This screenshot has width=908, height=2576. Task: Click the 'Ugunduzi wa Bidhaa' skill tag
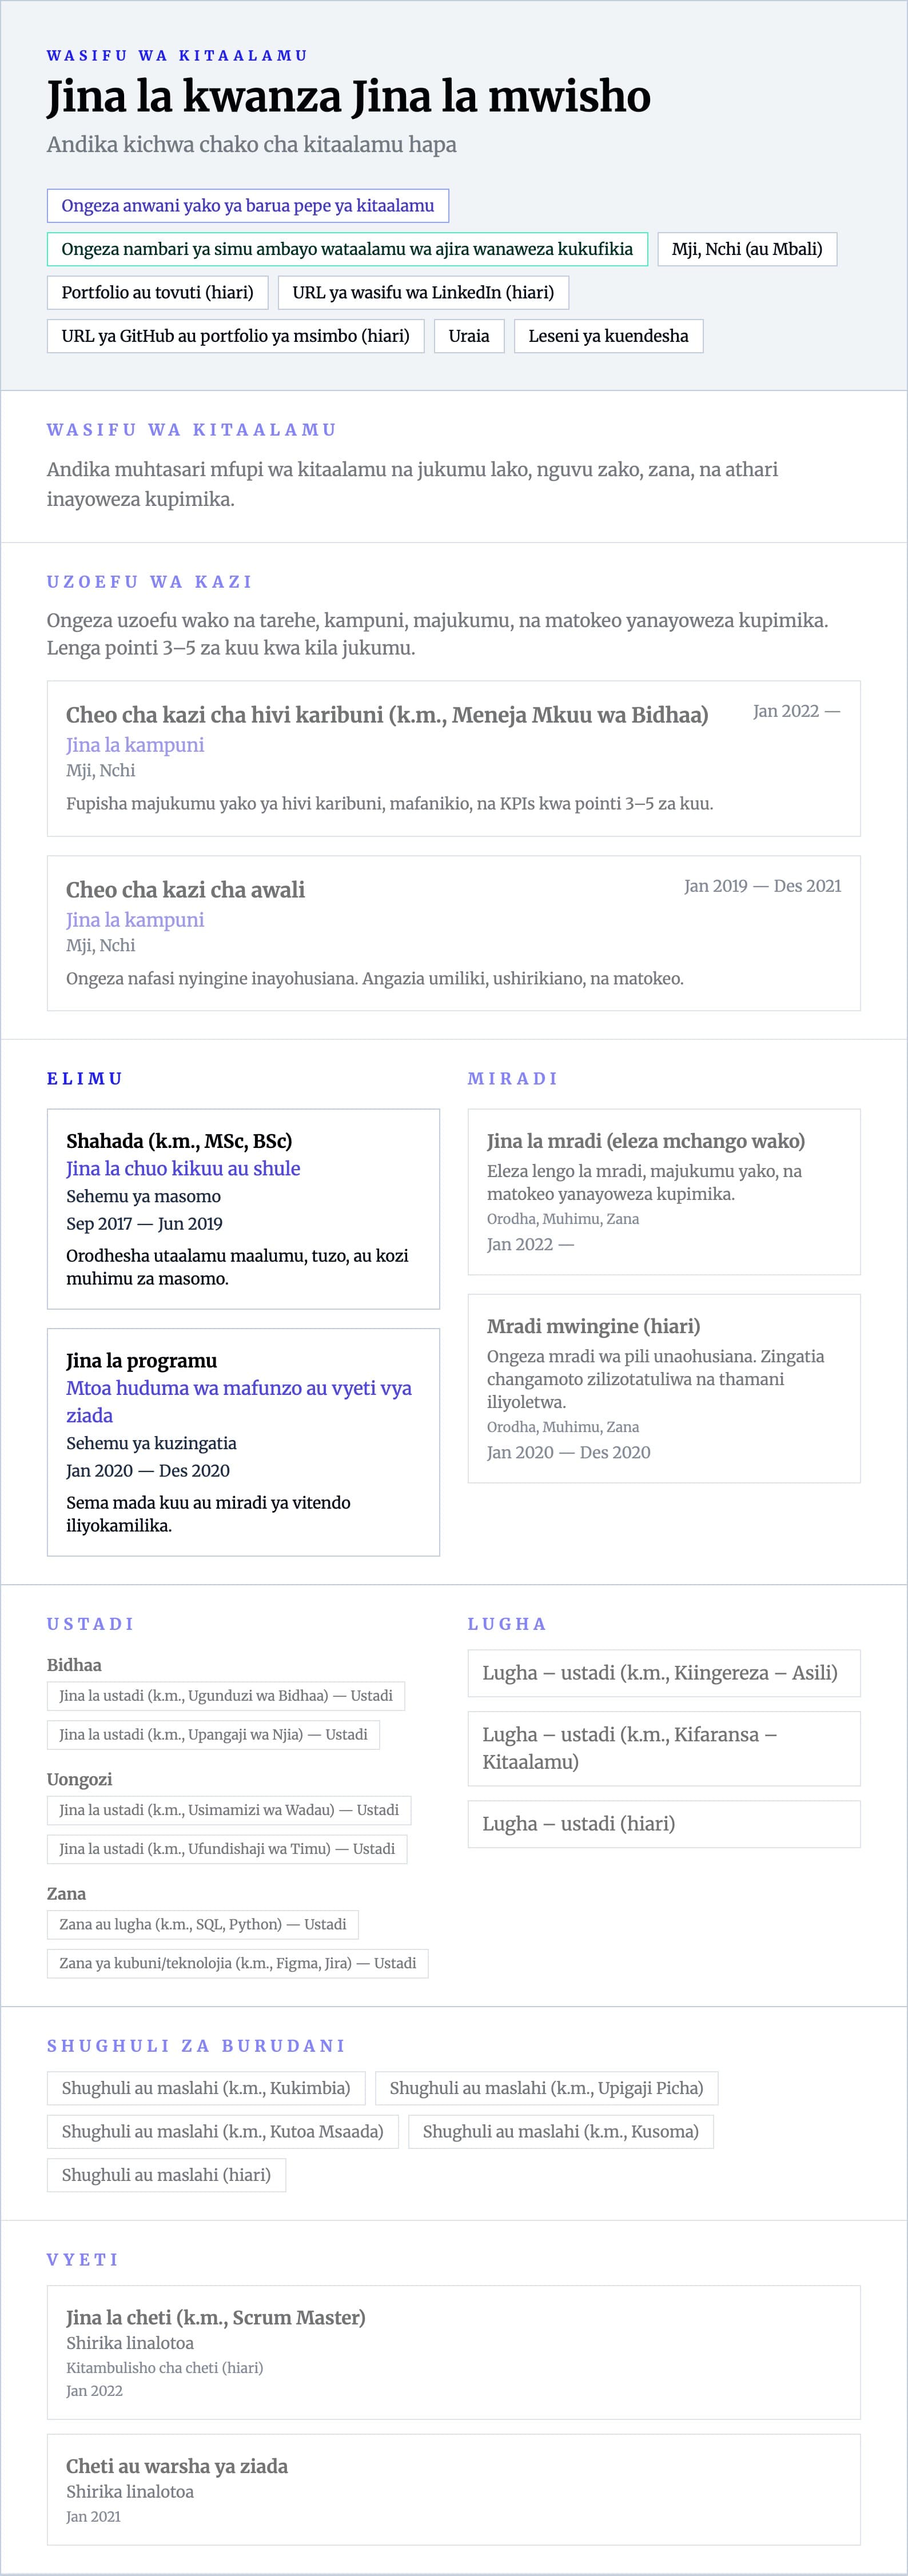tap(225, 1695)
